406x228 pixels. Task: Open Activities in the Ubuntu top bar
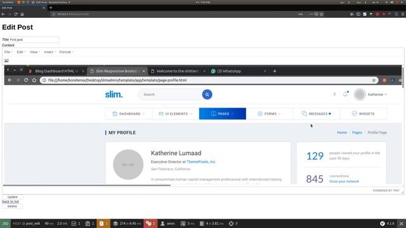click(x=8, y=3)
